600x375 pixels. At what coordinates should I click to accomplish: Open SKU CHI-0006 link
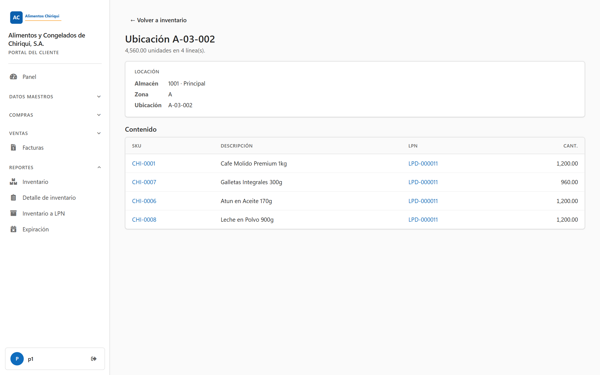pos(144,201)
